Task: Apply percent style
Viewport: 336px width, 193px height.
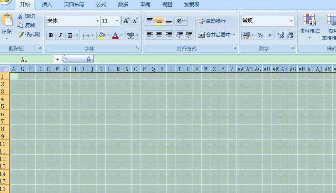Action: tap(260, 35)
